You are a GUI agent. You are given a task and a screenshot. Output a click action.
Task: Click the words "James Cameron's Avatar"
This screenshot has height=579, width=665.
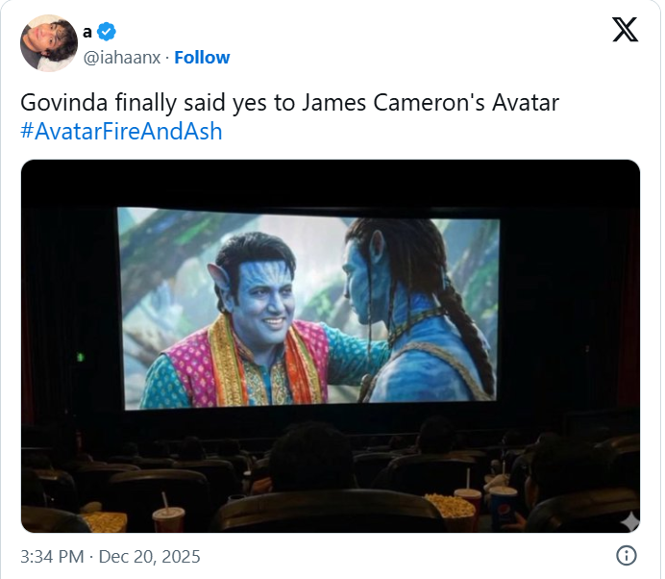(x=431, y=103)
